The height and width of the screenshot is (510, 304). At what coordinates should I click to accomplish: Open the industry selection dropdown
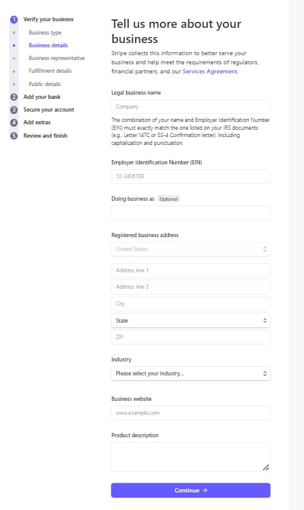pyautogui.click(x=191, y=374)
